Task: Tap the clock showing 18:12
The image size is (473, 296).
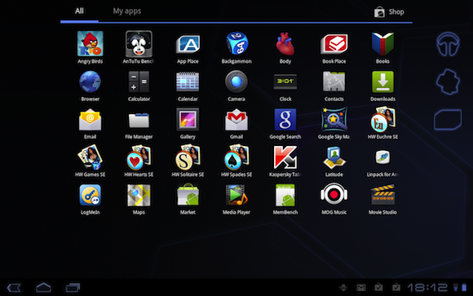Action: (x=428, y=287)
